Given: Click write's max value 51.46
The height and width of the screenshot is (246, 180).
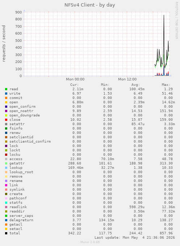Looking at the screenshot, I should pos(167,94).
